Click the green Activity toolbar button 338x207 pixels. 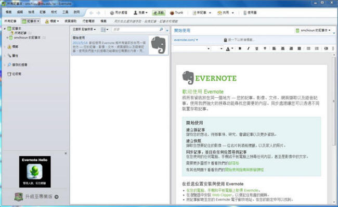pos(159,12)
